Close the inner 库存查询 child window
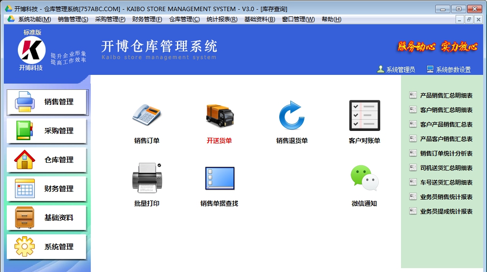The height and width of the screenshot is (272, 487). [479, 19]
